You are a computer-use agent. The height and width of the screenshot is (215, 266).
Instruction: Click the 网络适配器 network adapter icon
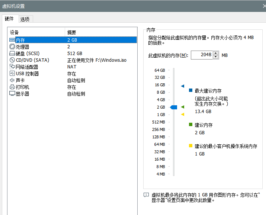click(x=12, y=67)
